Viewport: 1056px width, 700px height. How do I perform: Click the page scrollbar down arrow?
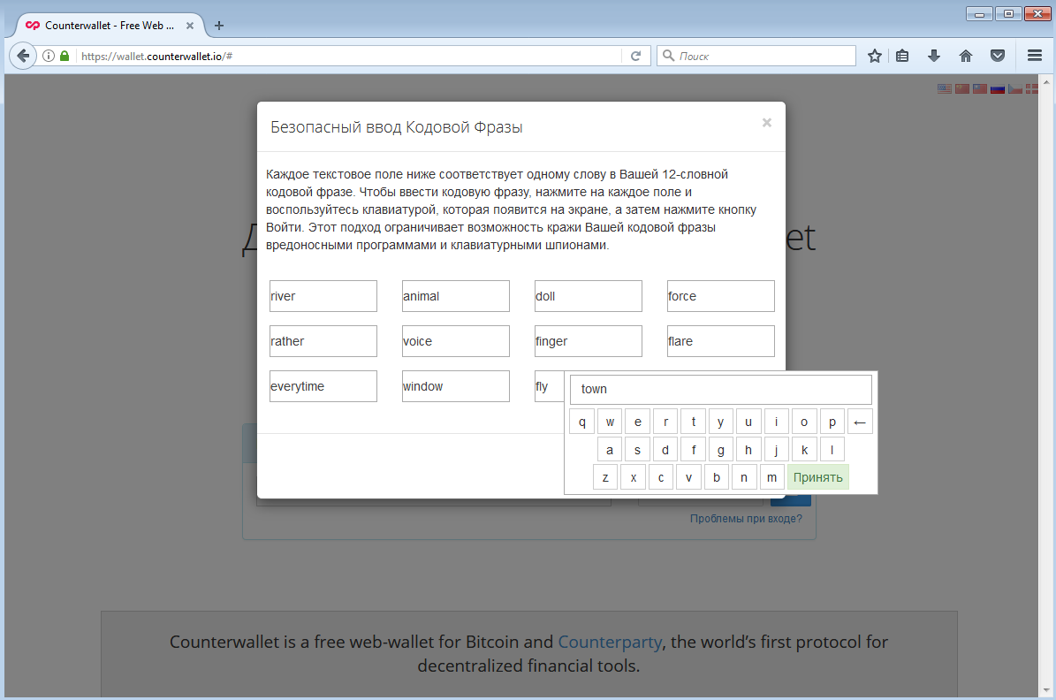pyautogui.click(x=1046, y=690)
